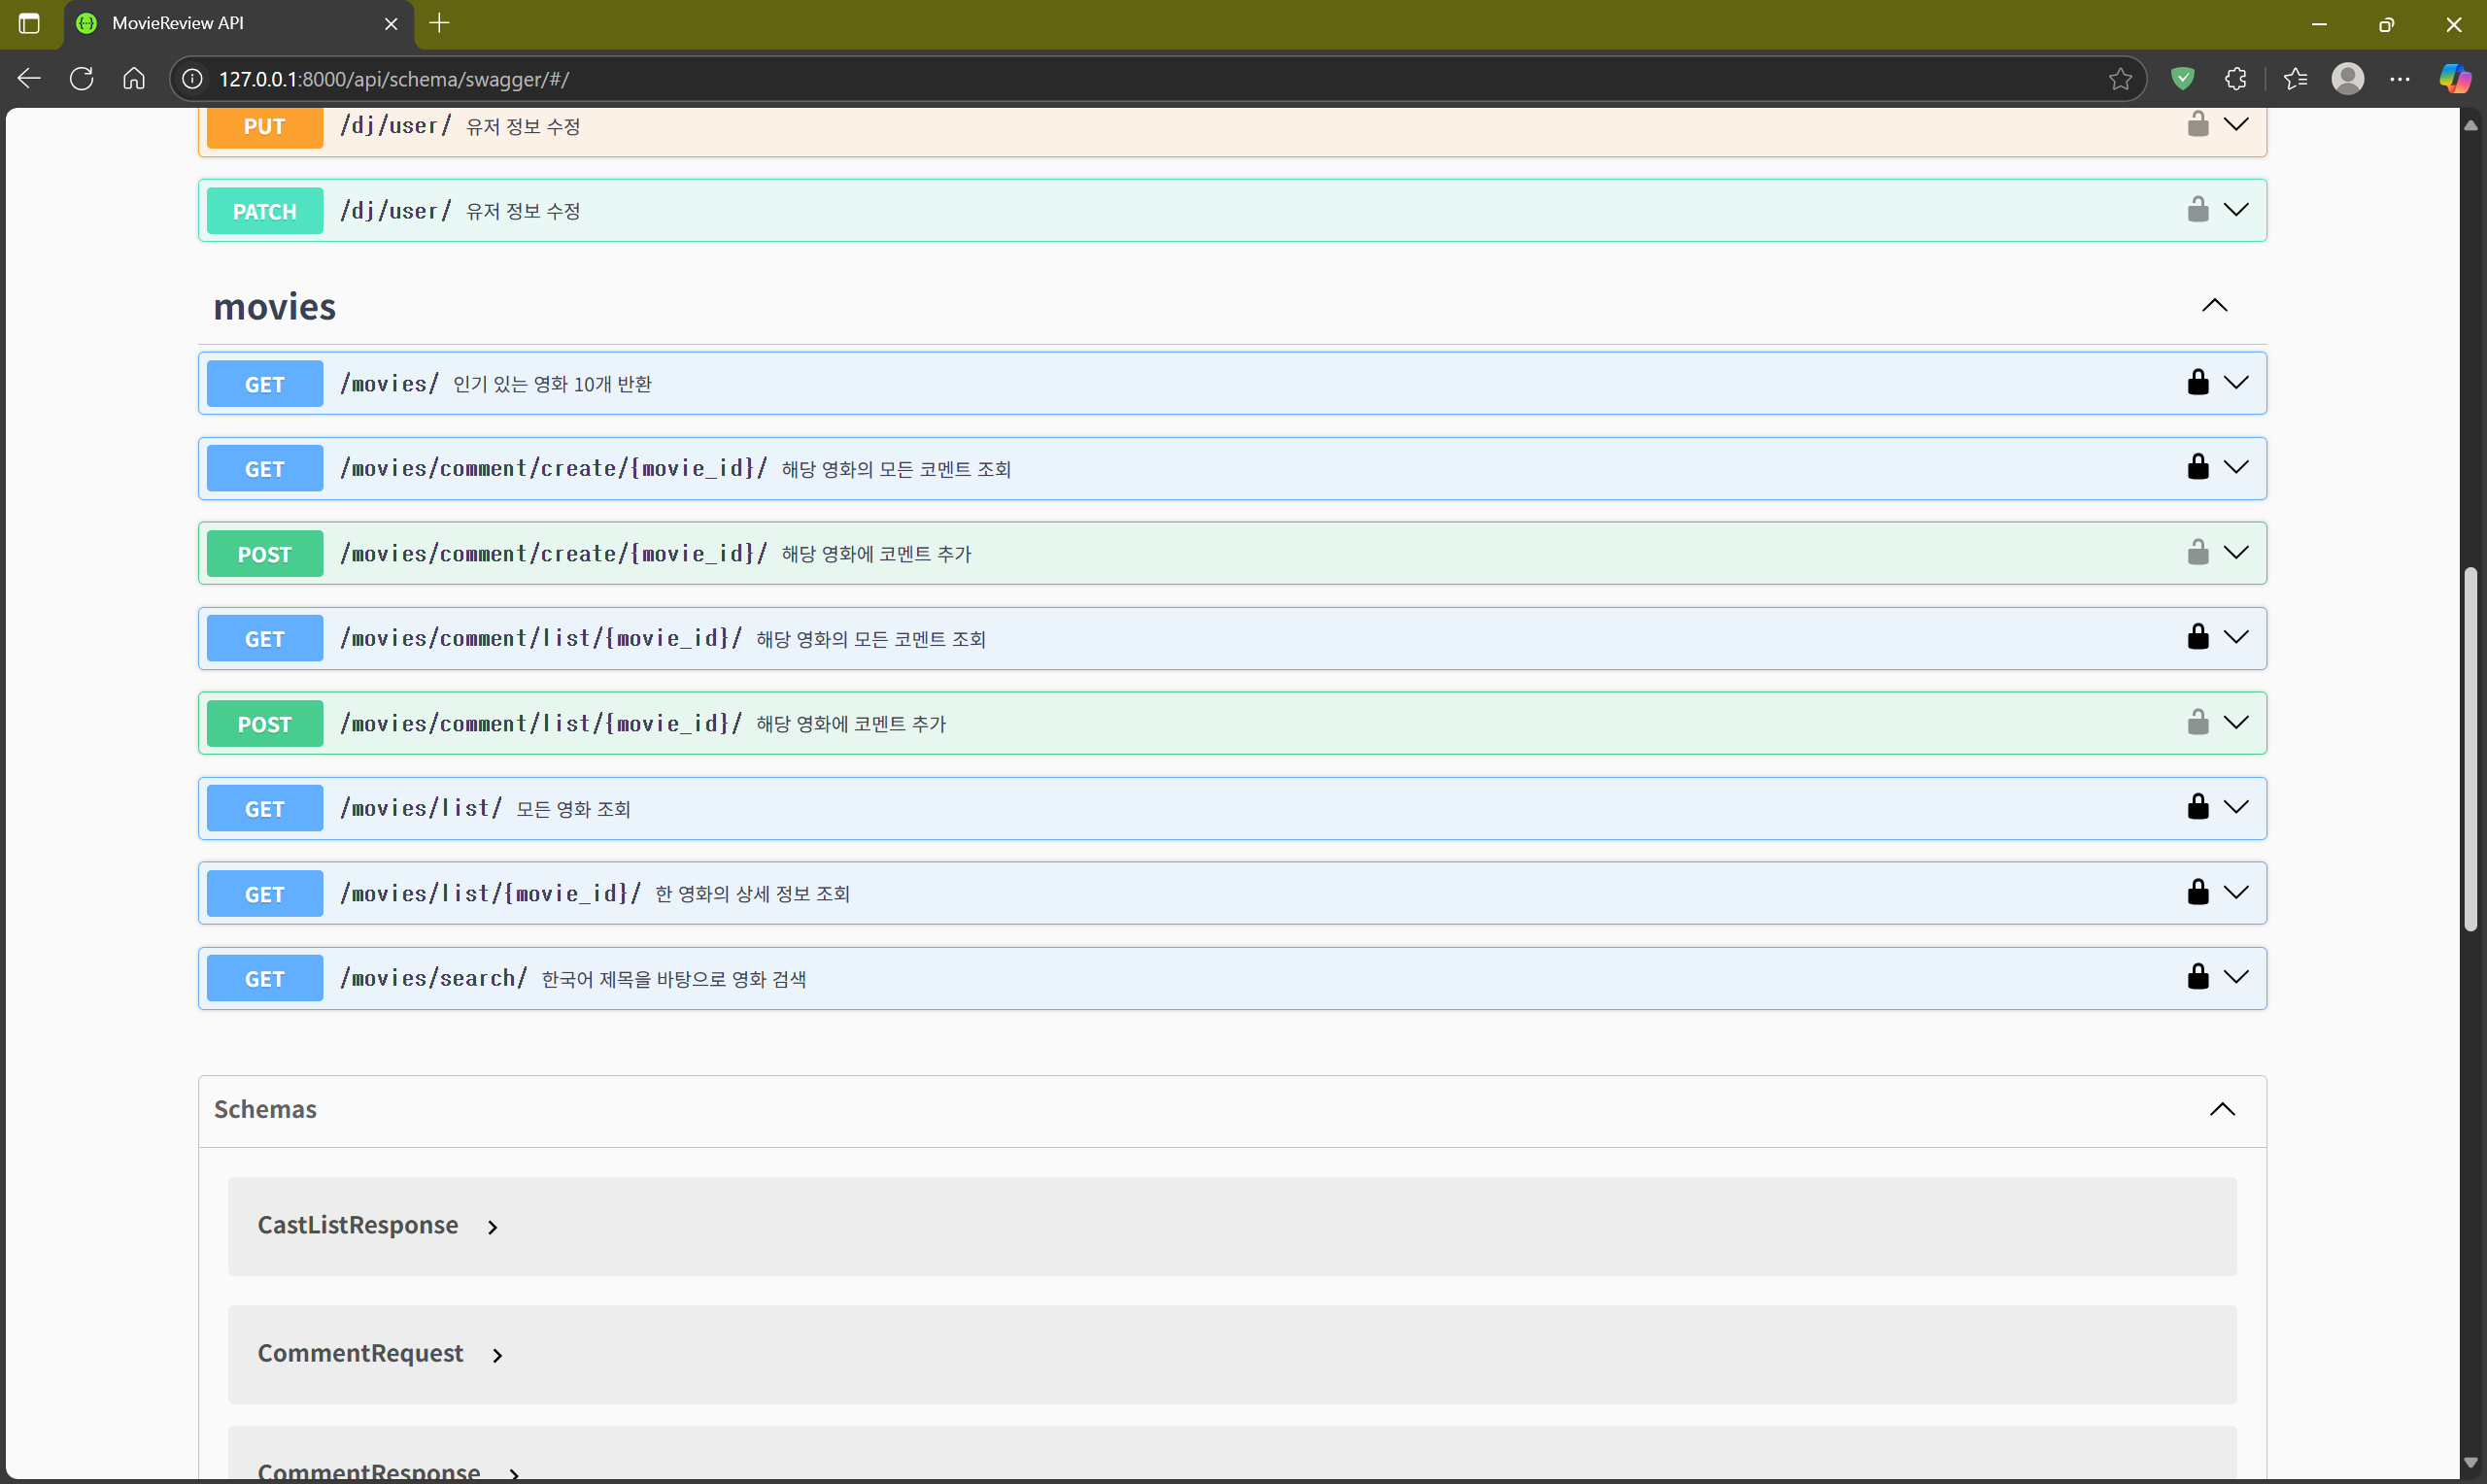Collapse the movies section with its chevron
Viewport: 2487px width, 1484px height.
[2214, 306]
